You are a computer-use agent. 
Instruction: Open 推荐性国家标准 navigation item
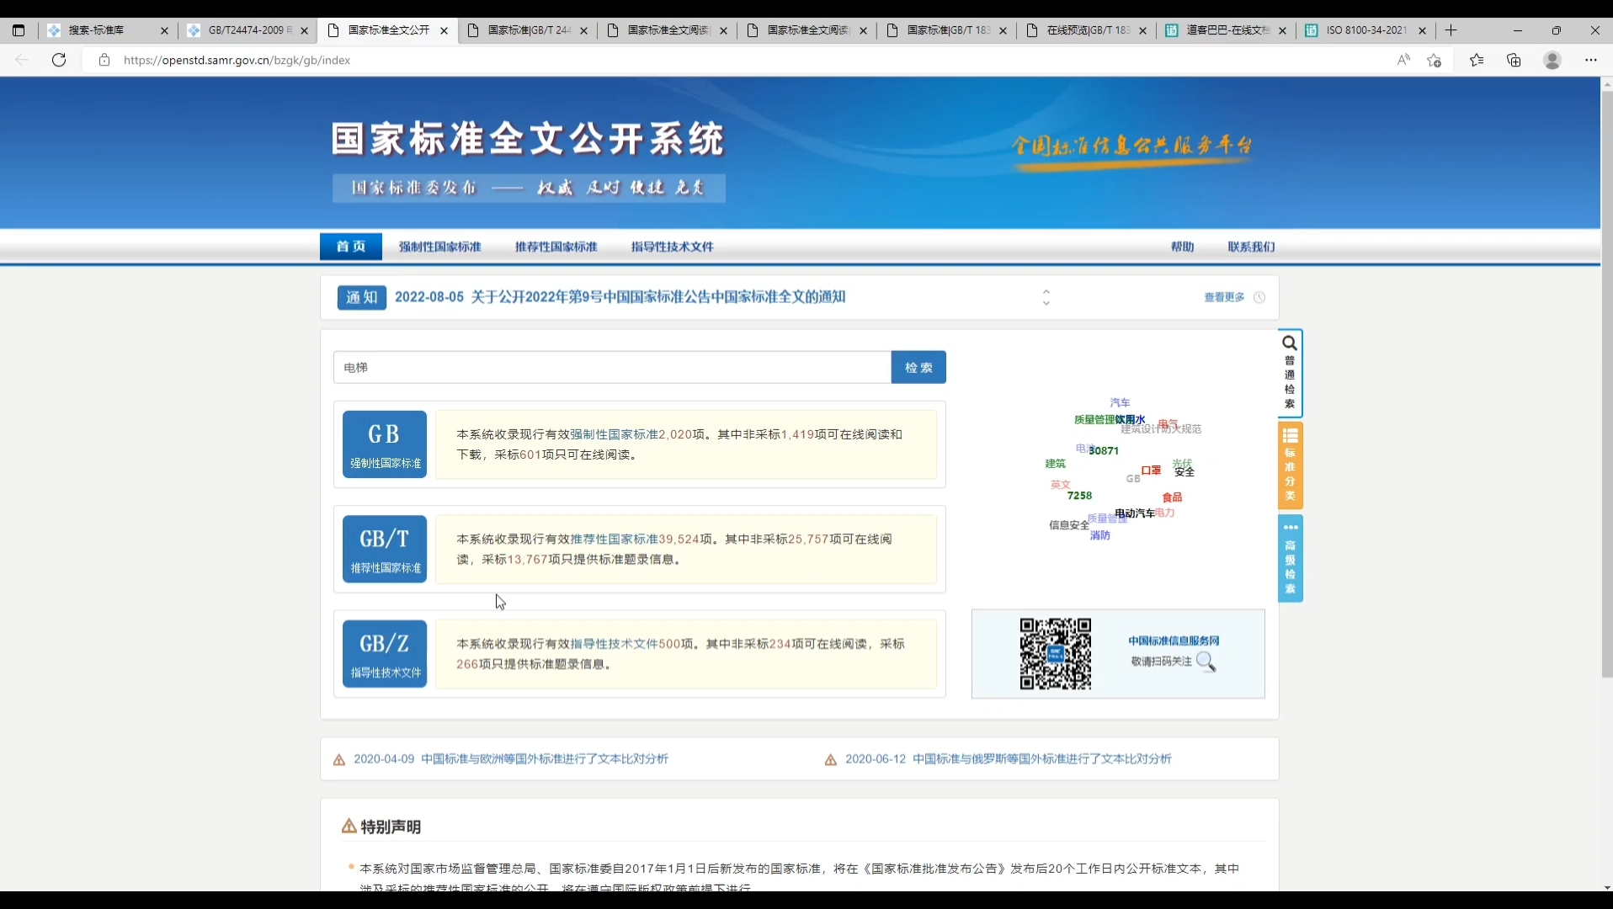pos(556,247)
